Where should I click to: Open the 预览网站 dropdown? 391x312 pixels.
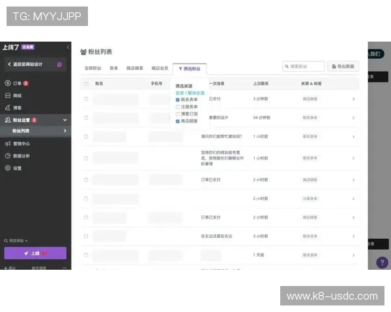point(16,240)
